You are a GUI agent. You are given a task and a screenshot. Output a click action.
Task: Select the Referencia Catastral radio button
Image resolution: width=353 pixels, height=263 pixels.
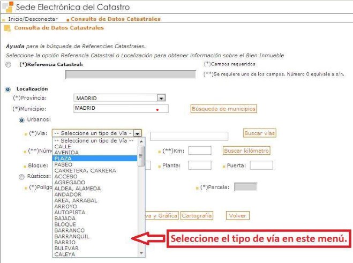[x=8, y=65]
